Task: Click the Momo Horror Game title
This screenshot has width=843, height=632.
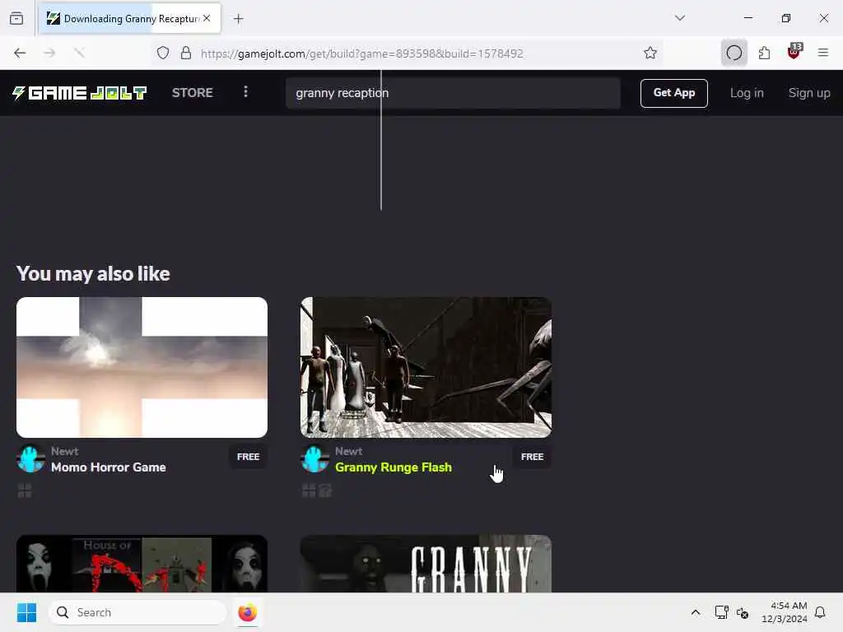Action: click(108, 467)
